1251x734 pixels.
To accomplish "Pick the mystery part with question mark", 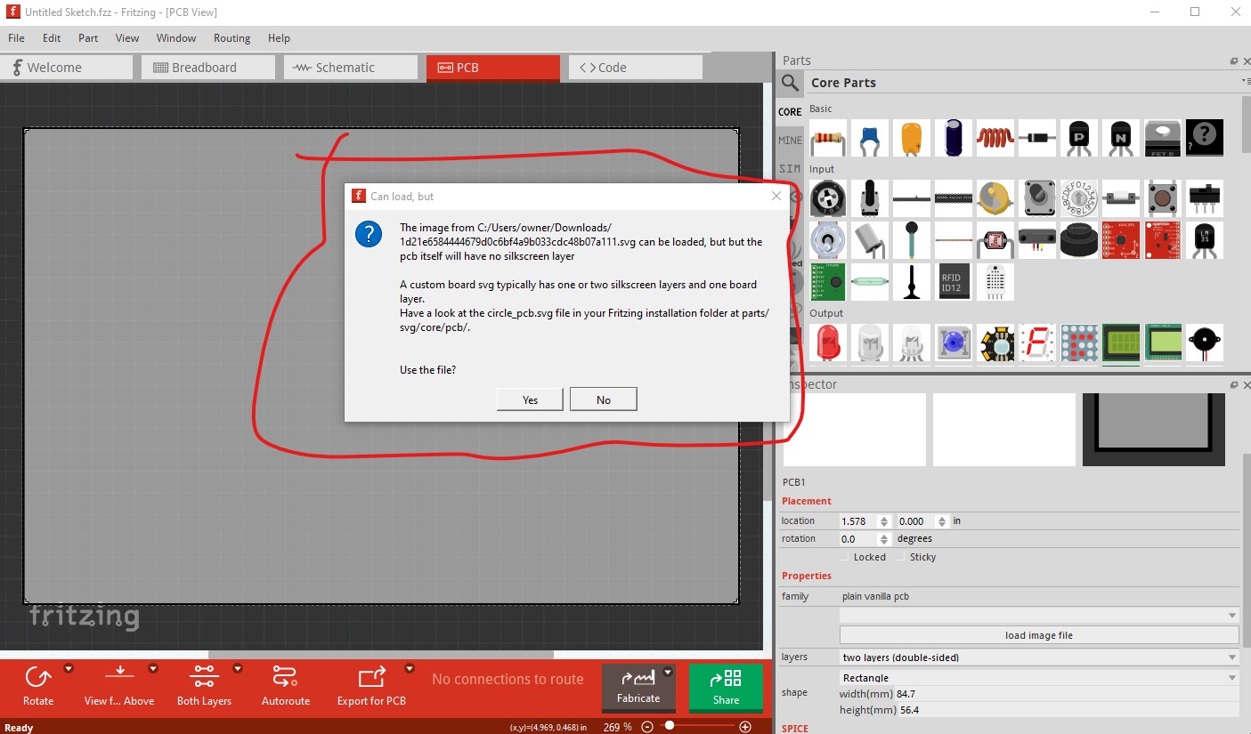I will [1205, 138].
